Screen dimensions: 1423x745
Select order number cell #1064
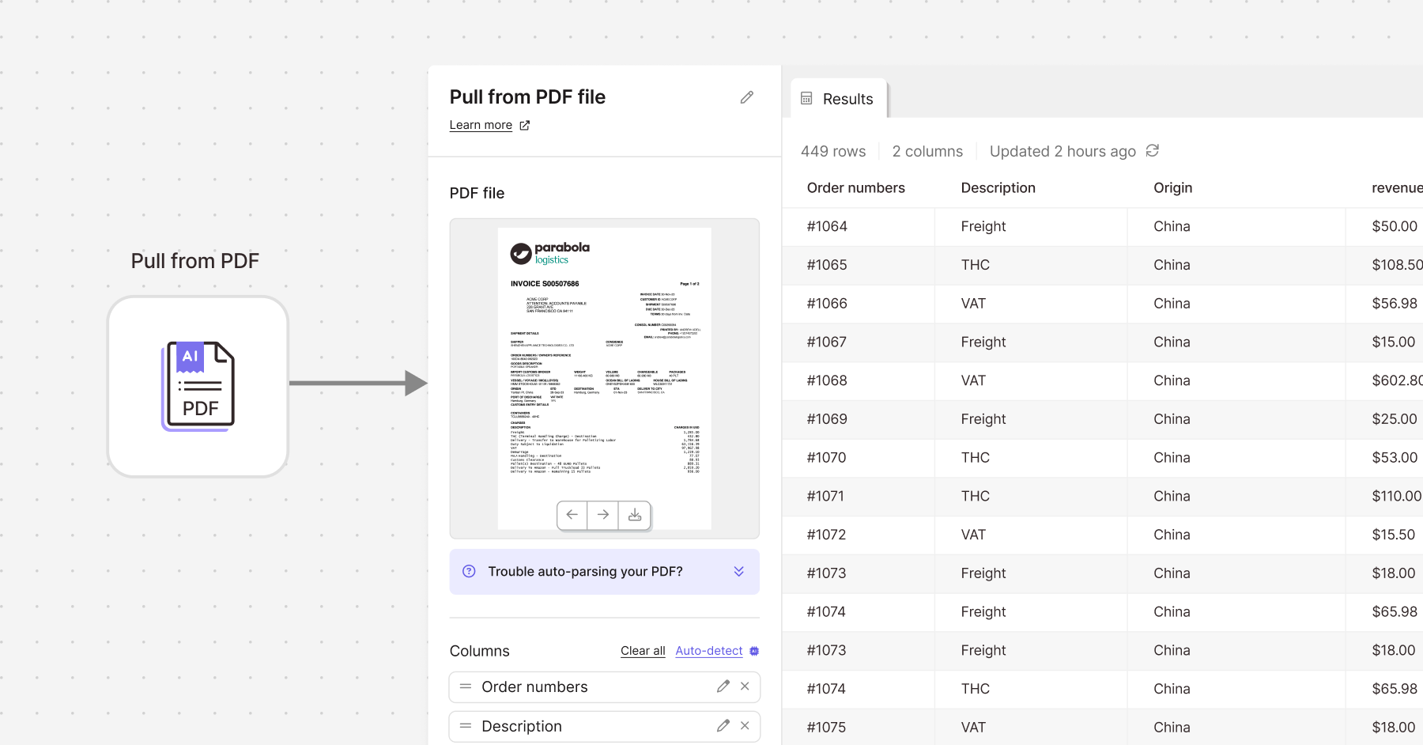(859, 227)
